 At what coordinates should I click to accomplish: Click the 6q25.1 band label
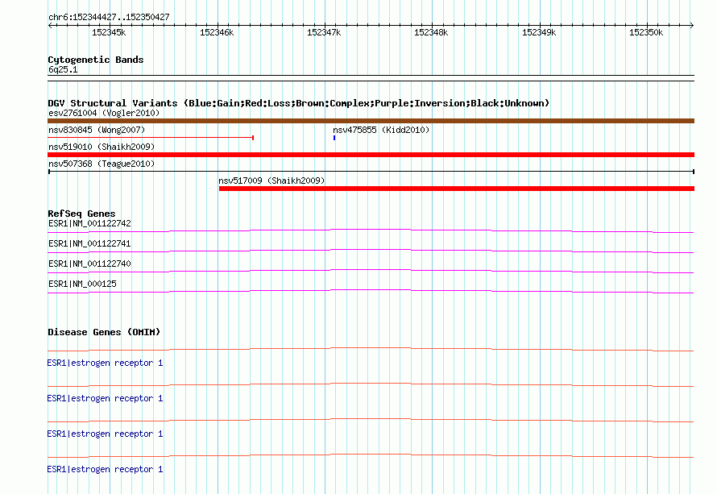click(63, 69)
